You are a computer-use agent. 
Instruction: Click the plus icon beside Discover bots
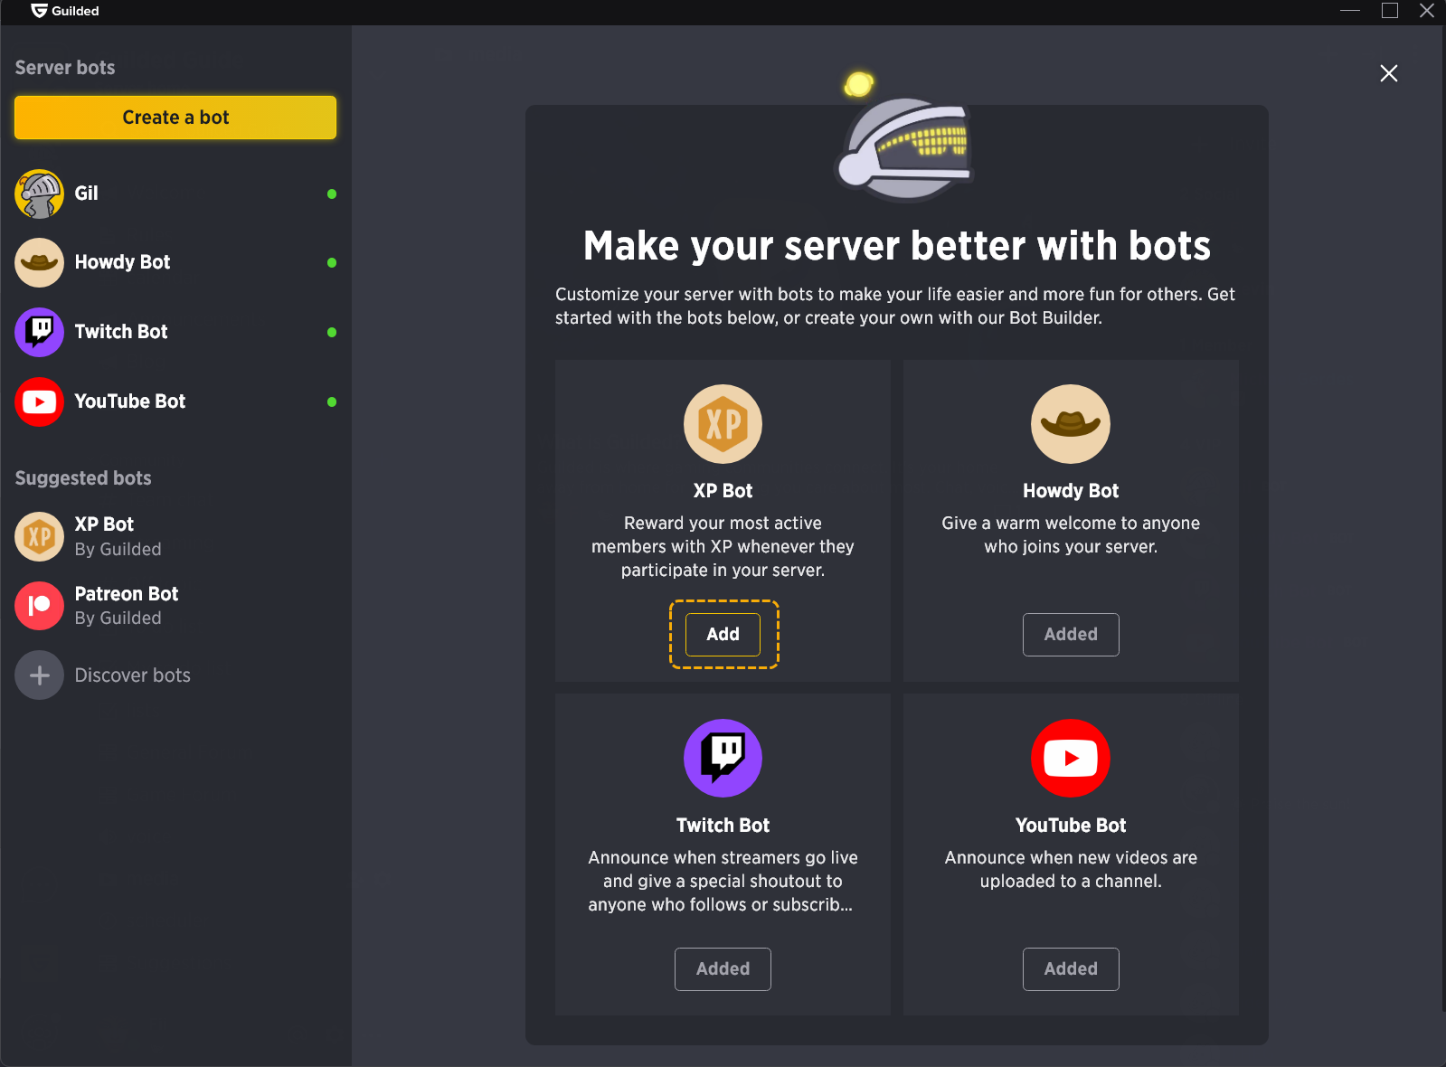click(39, 675)
